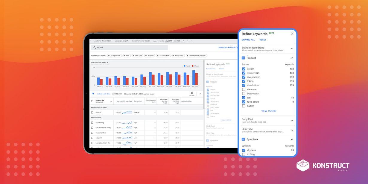The image size is (368, 184).
Task: Select the dry skin keyword row checkbox
Action: coord(92,112)
